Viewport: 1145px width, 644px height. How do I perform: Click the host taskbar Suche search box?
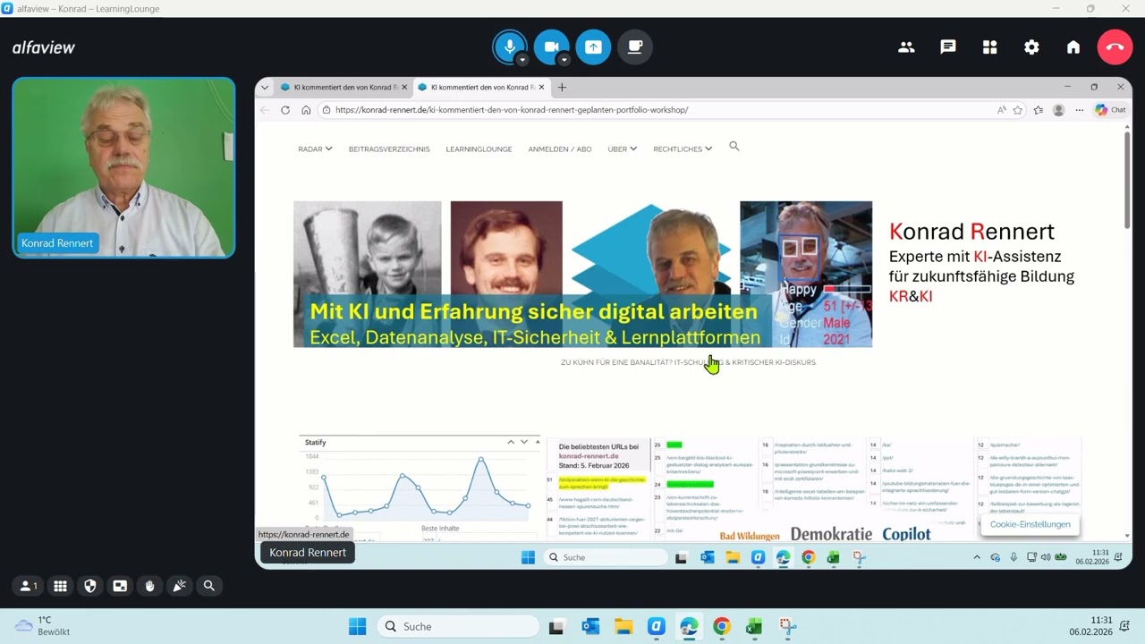click(x=458, y=626)
